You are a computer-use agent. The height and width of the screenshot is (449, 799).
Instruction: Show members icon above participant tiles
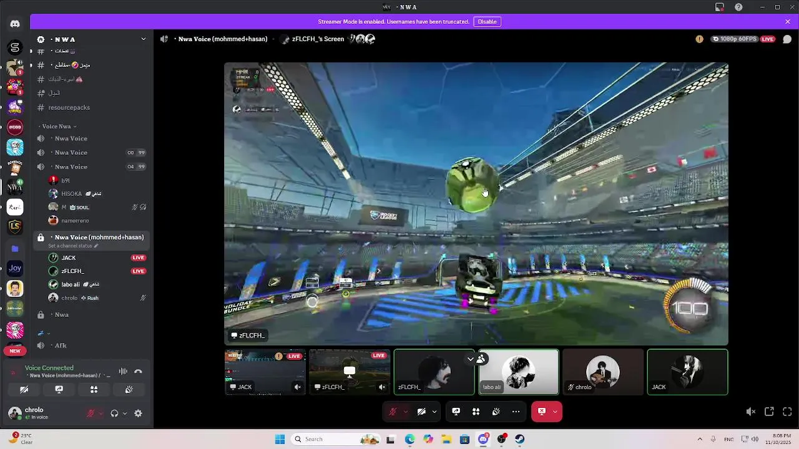(x=481, y=359)
